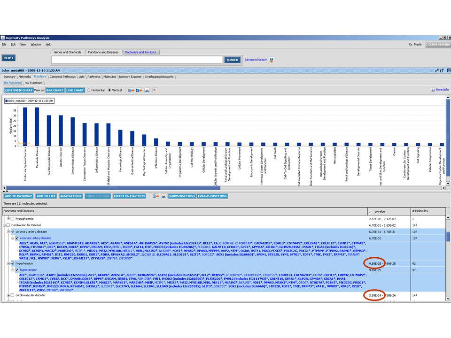The width and height of the screenshot is (451, 338).
Task: Open the View menu
Action: [x=23, y=45]
